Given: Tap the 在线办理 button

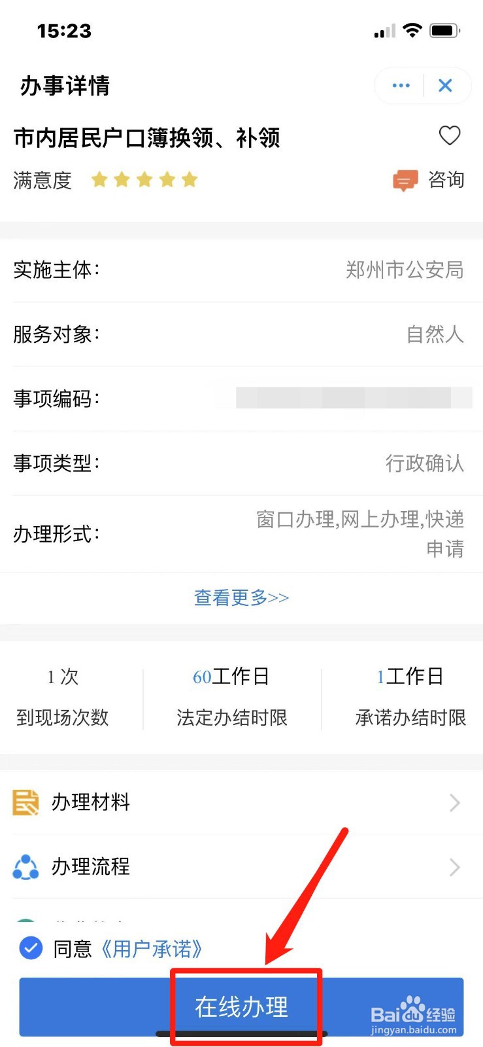Looking at the screenshot, I should (x=241, y=1007).
